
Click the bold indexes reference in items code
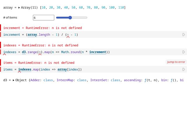(25, 70)
